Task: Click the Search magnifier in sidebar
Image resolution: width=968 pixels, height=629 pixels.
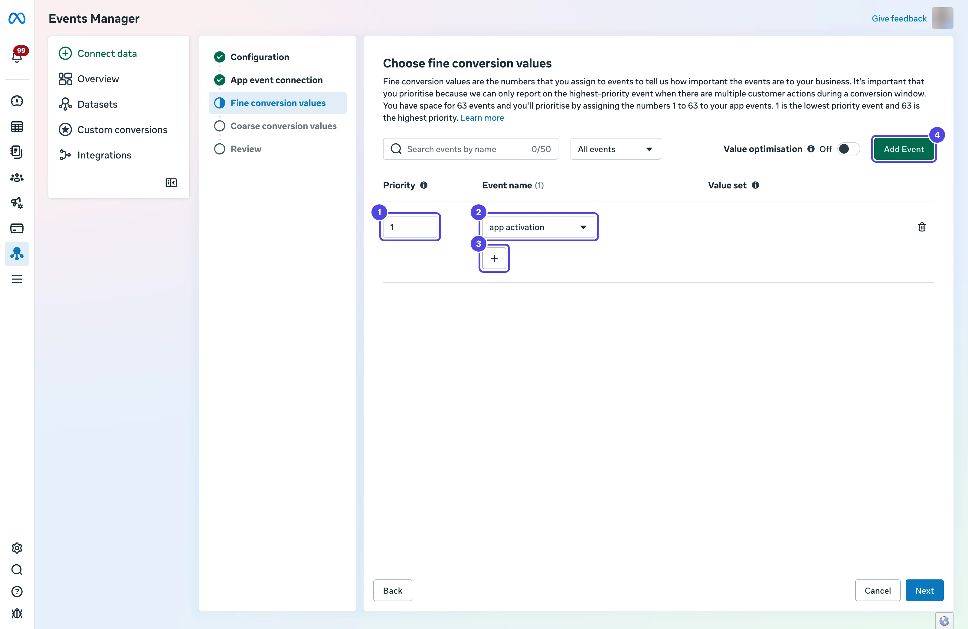Action: [x=17, y=570]
